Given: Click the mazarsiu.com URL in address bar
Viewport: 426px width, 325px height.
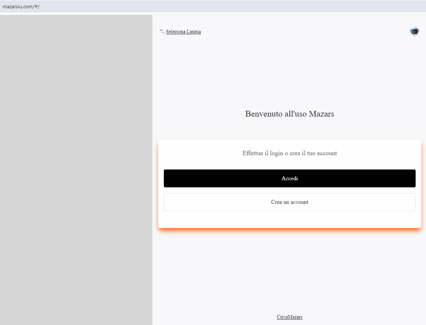Looking at the screenshot, I should tap(21, 6).
